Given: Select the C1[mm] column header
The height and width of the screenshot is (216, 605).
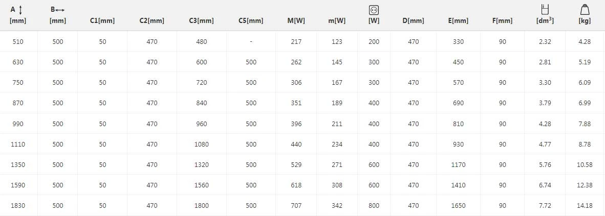Looking at the screenshot, I should (102, 21).
